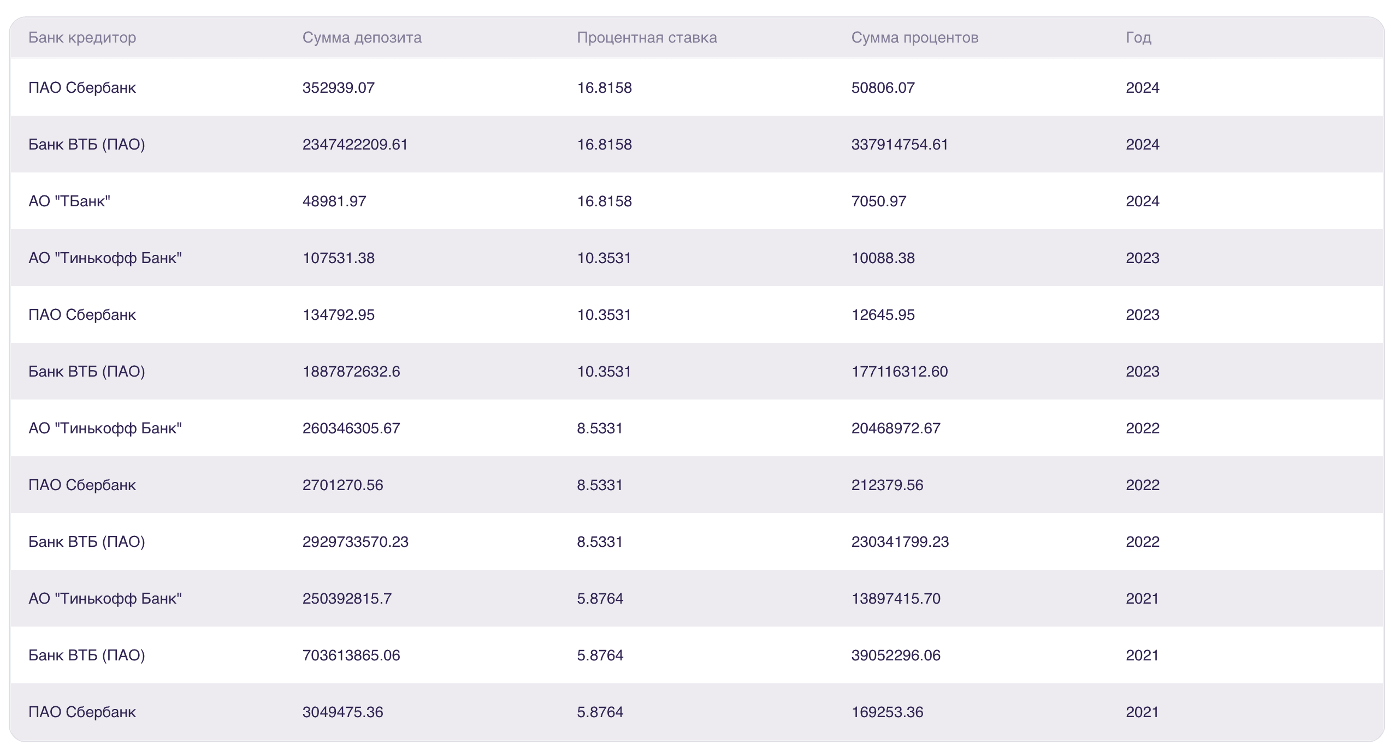This screenshot has height=751, width=1395.
Task: Select deposit value 2347422209.61
Action: click(x=355, y=145)
